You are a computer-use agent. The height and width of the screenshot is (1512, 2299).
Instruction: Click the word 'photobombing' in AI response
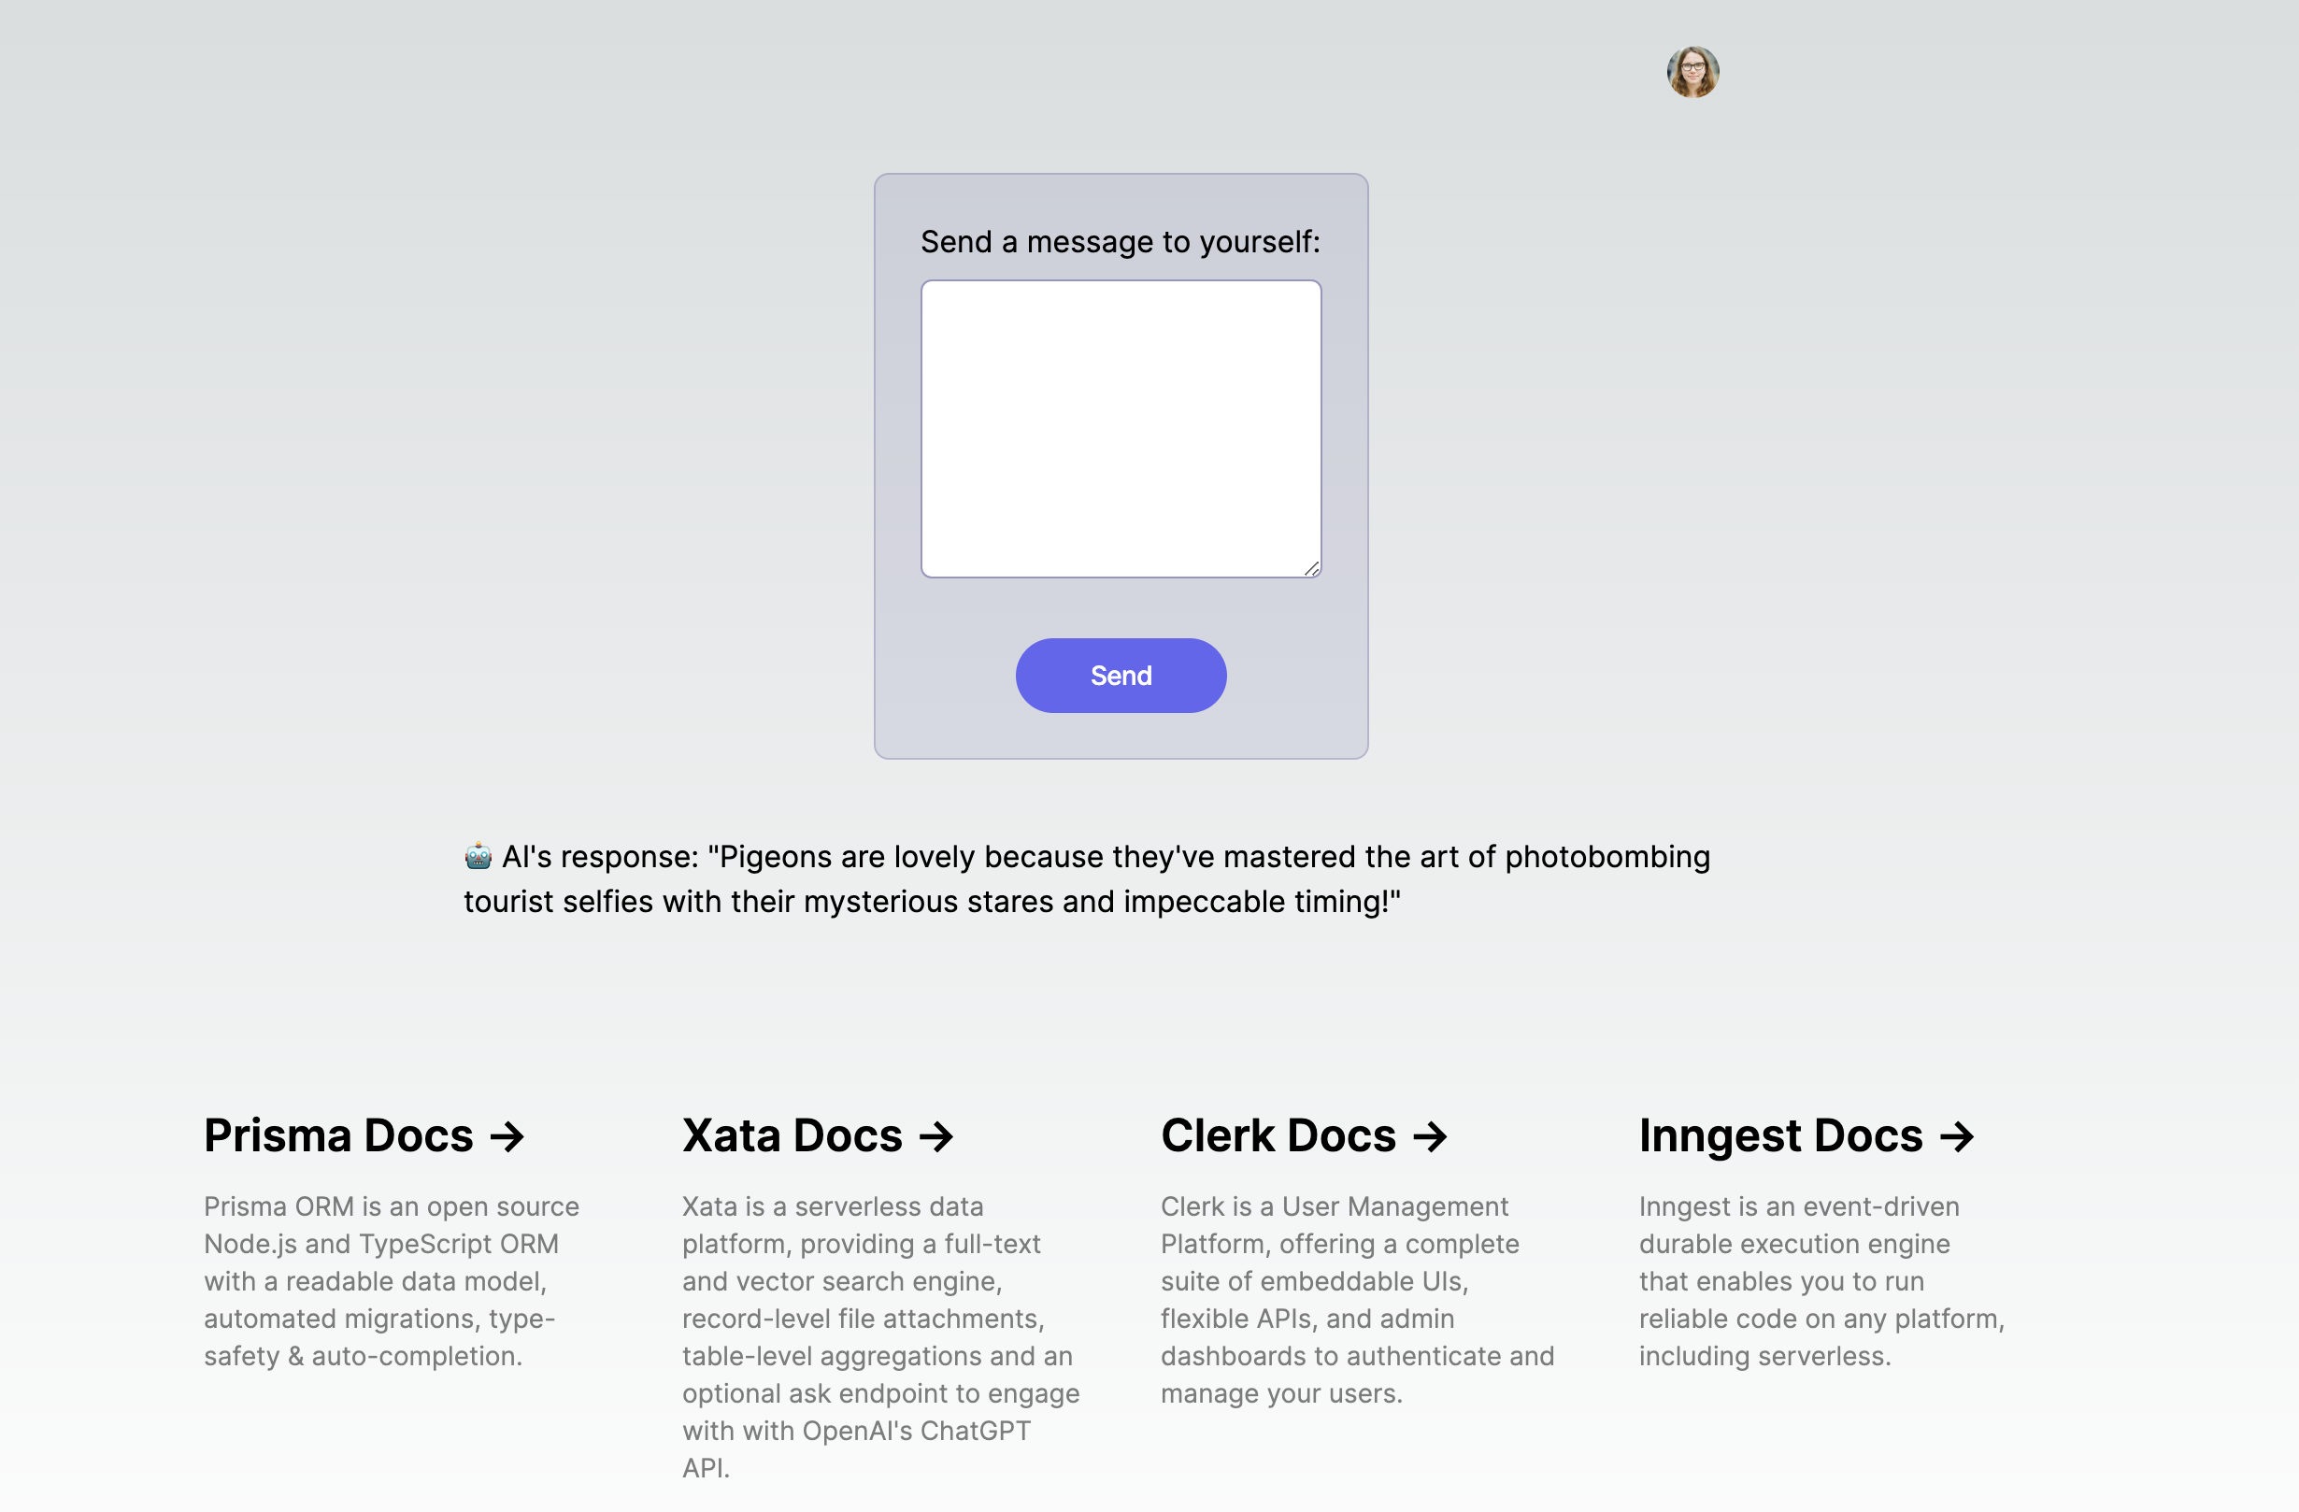pos(1606,857)
